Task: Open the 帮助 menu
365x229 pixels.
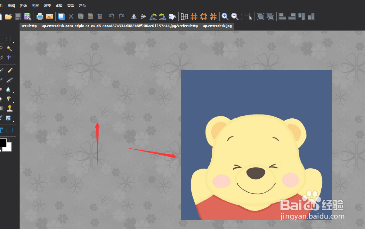Action: 82,5
